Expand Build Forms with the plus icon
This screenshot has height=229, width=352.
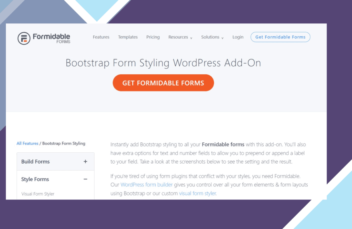(85, 162)
